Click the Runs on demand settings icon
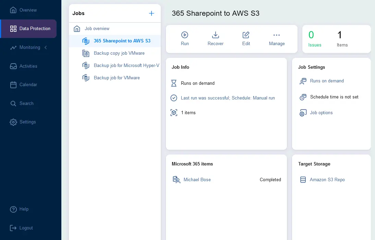This screenshot has height=240, width=375. [303, 81]
